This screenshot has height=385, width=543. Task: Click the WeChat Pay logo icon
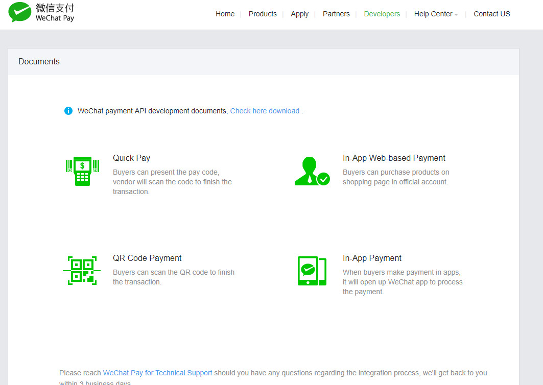click(20, 12)
